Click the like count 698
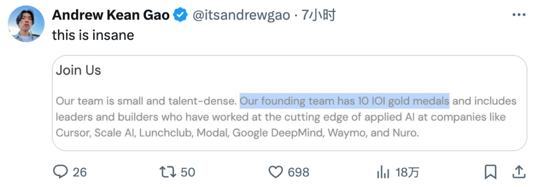This screenshot has width=538, height=187. click(298, 172)
